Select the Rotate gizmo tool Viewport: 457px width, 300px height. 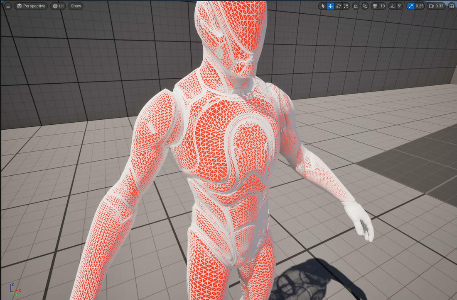(338, 6)
